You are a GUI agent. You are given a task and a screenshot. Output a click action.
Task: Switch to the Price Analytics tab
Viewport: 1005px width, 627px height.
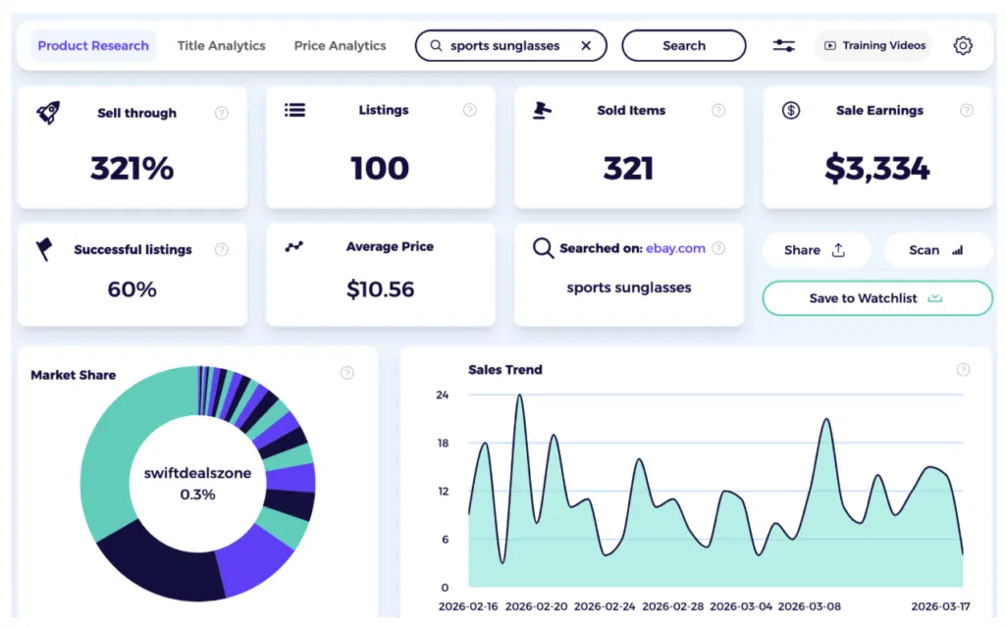click(340, 45)
